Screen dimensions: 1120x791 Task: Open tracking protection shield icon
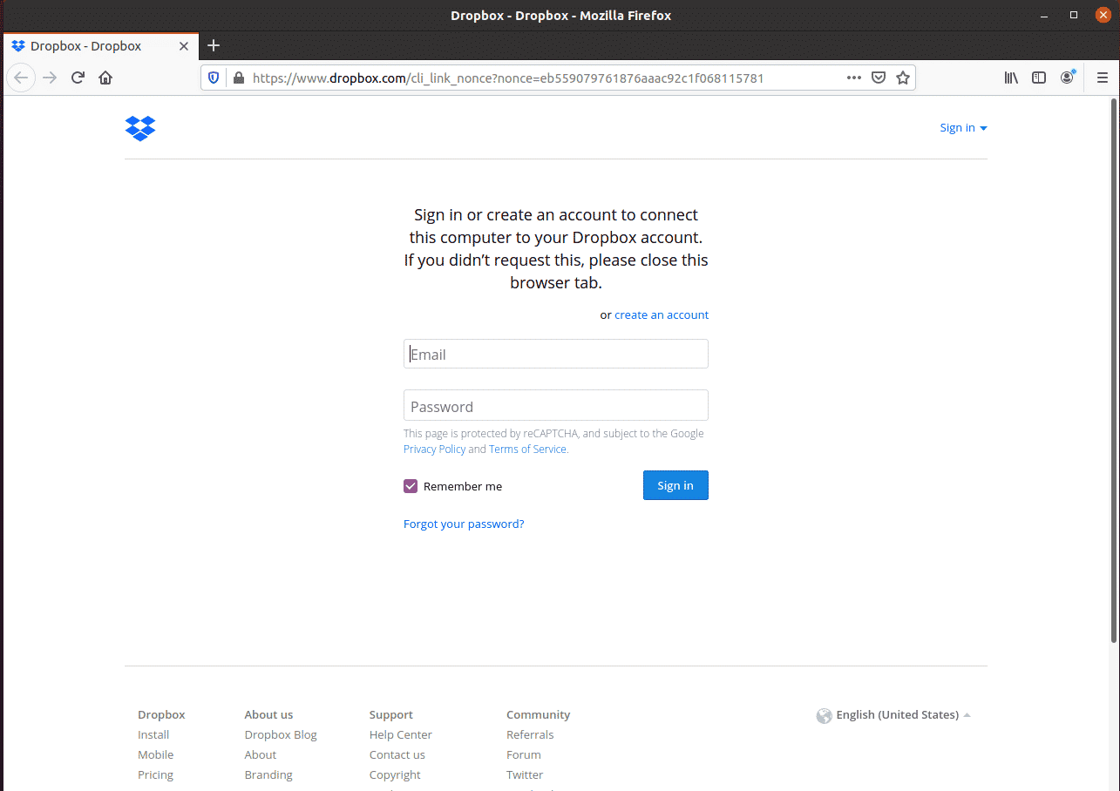click(x=214, y=78)
